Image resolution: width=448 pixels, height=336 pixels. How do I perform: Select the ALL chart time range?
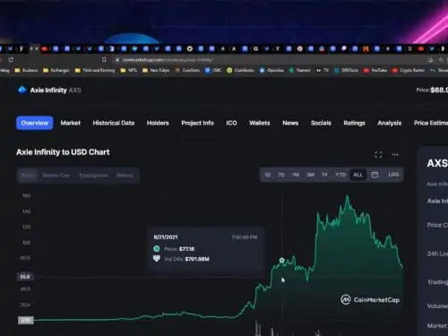(358, 175)
